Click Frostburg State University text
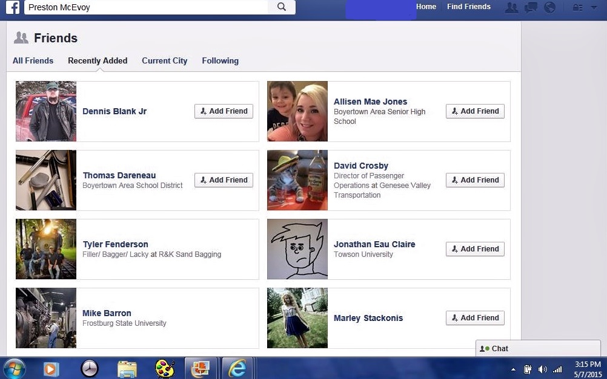The height and width of the screenshot is (379, 607). coord(124,323)
